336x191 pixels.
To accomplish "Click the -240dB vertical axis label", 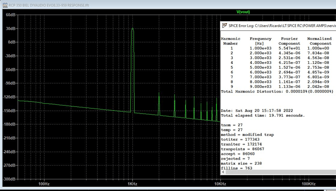I will (9, 152).
